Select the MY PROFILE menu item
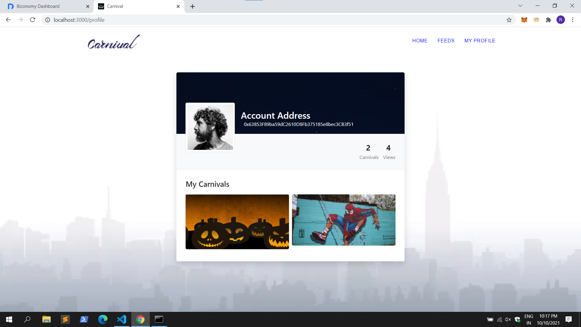The width and height of the screenshot is (581, 327). coord(480,40)
